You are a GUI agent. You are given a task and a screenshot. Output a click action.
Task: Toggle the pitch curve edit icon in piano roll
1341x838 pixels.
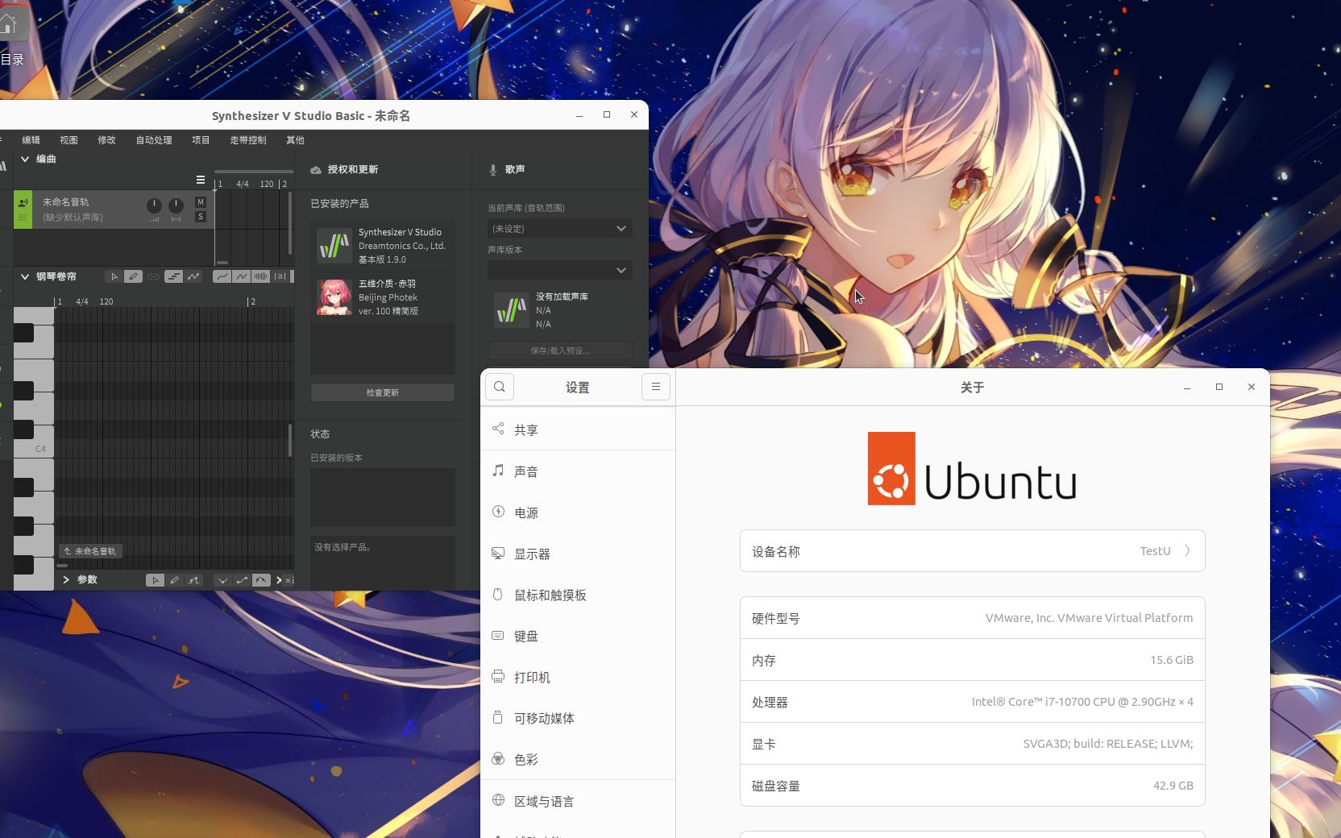click(193, 276)
